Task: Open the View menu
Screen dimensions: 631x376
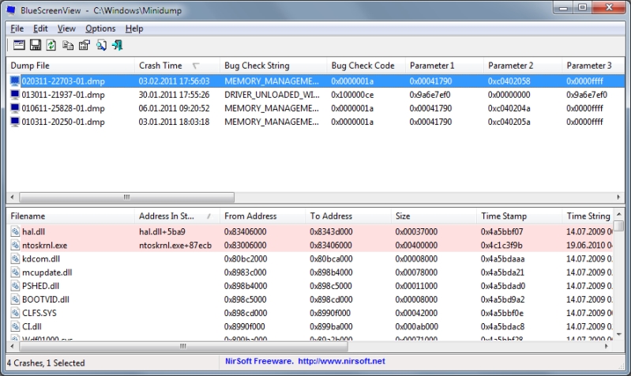Action: tap(66, 28)
